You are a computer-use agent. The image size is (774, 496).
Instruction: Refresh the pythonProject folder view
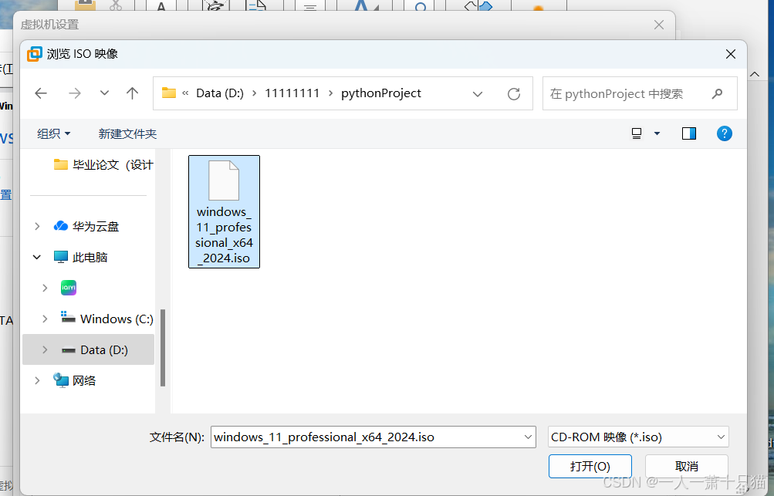(514, 94)
